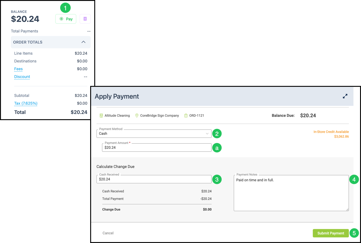This screenshot has width=361, height=243.
Task: Click the green Pay button
Action: pyautogui.click(x=66, y=19)
